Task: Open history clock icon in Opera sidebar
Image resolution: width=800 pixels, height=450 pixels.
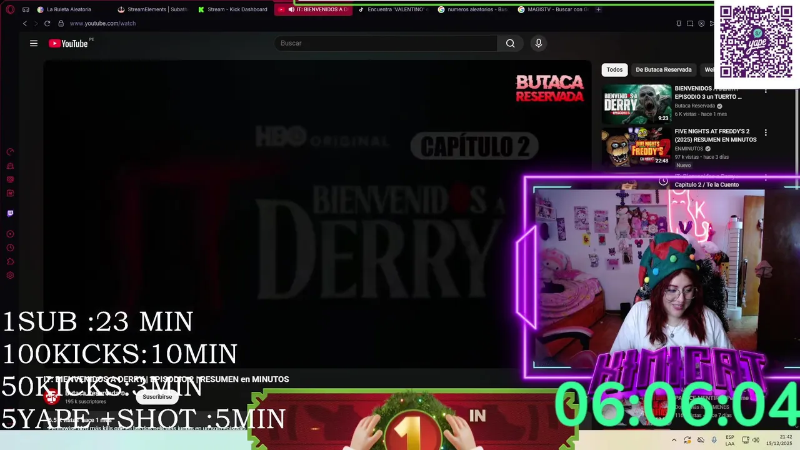Action: tap(10, 248)
